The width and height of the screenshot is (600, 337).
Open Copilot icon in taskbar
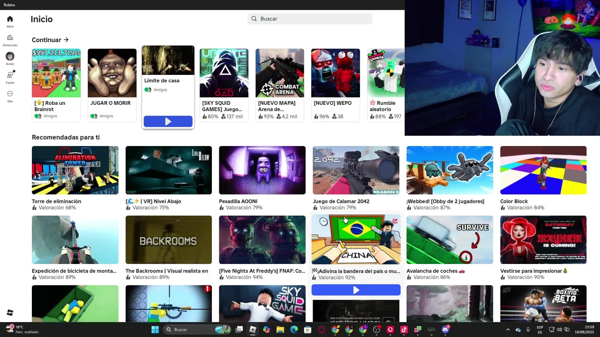coord(266,330)
